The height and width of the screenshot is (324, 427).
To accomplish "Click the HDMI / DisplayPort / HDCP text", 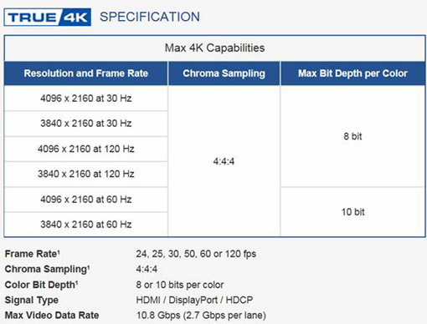I will point(194,300).
